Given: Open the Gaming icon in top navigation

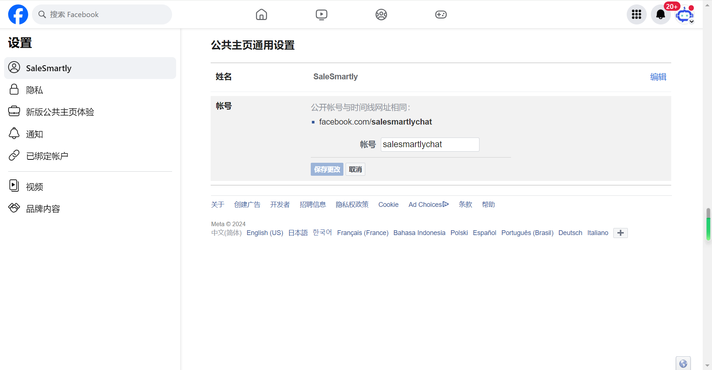Looking at the screenshot, I should (x=441, y=14).
